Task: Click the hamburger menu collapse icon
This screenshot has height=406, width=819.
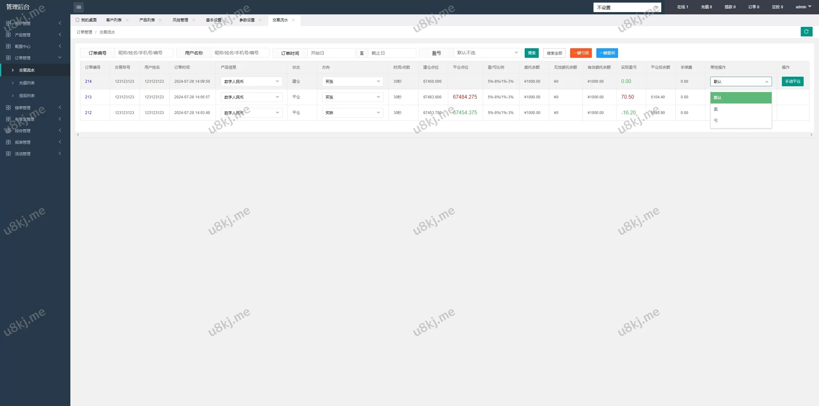Action: click(x=79, y=7)
